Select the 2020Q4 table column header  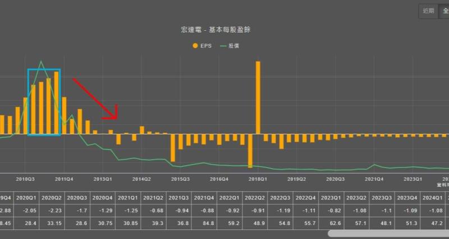click(x=103, y=198)
